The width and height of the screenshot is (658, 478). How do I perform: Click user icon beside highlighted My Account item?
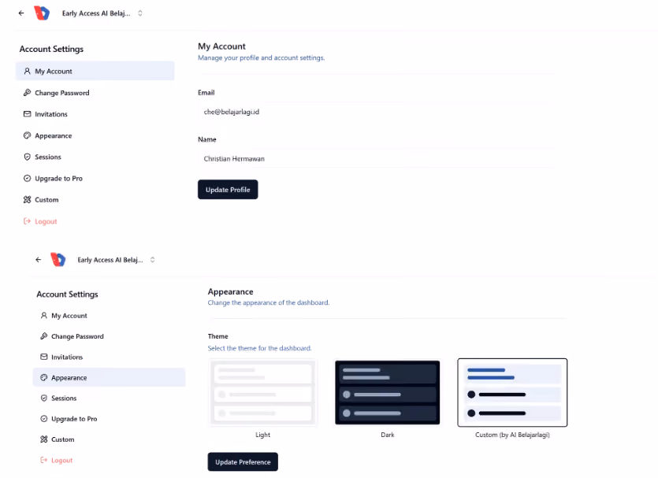(x=28, y=72)
